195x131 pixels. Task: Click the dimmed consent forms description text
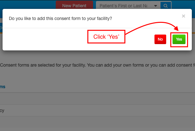(95, 65)
